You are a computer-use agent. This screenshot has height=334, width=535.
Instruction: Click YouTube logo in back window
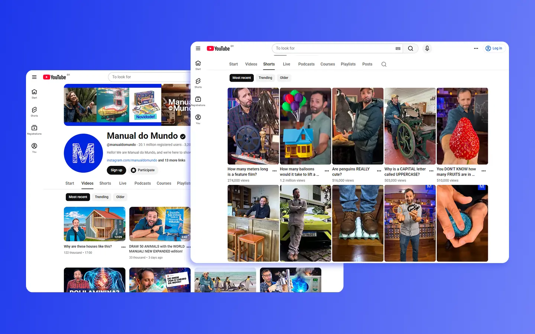click(x=55, y=77)
